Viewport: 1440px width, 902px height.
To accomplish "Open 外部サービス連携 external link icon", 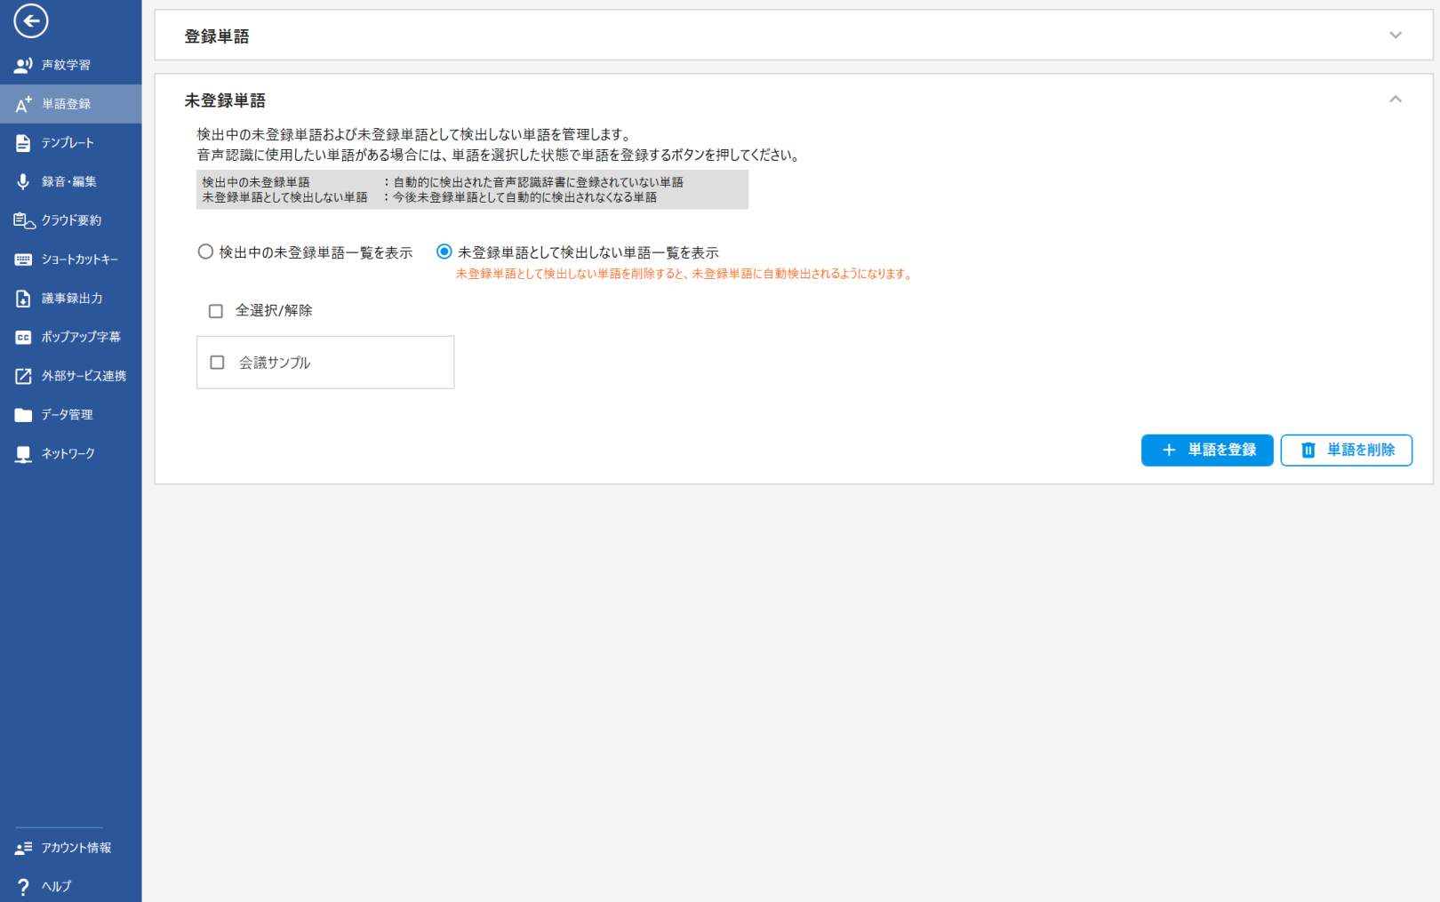I will coord(23,376).
